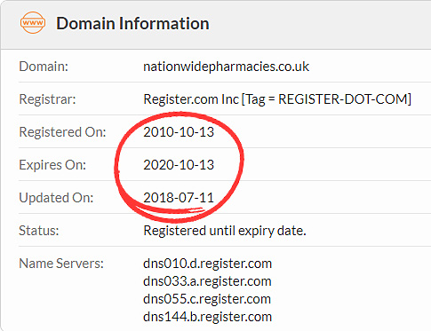Select the Registered until expiry date status
Viewport: 431px width, 331px height.
click(x=225, y=231)
